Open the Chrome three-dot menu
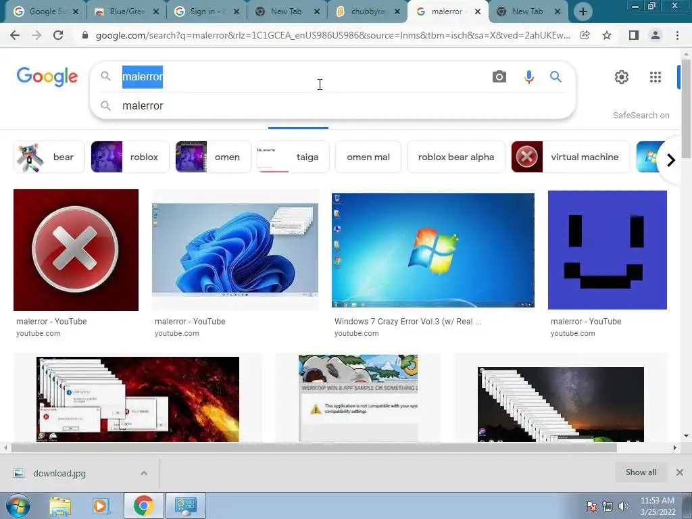Viewport: 692px width, 519px height. [x=677, y=35]
